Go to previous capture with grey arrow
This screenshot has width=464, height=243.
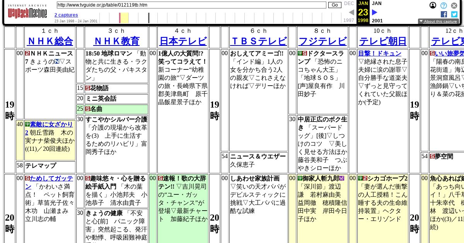pyautogui.click(x=351, y=12)
